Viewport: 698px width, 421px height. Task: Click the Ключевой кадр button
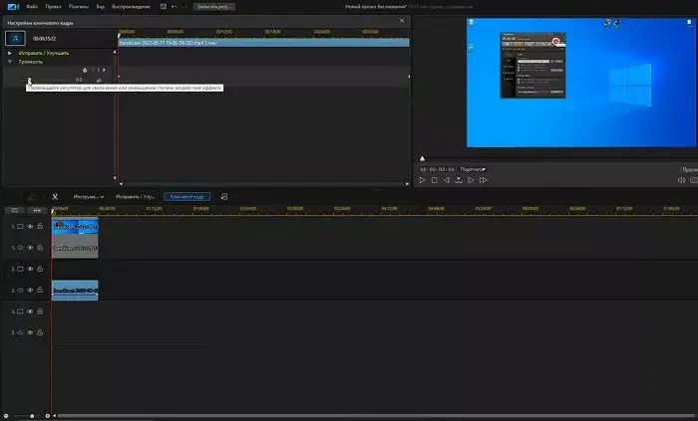point(186,196)
